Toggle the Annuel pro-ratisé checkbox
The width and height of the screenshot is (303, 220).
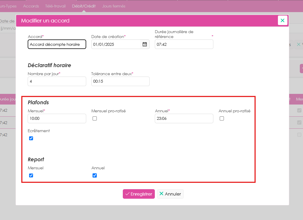click(x=222, y=118)
